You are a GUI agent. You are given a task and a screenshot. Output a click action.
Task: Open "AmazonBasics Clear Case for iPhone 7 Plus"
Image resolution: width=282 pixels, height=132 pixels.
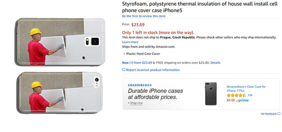(246, 89)
